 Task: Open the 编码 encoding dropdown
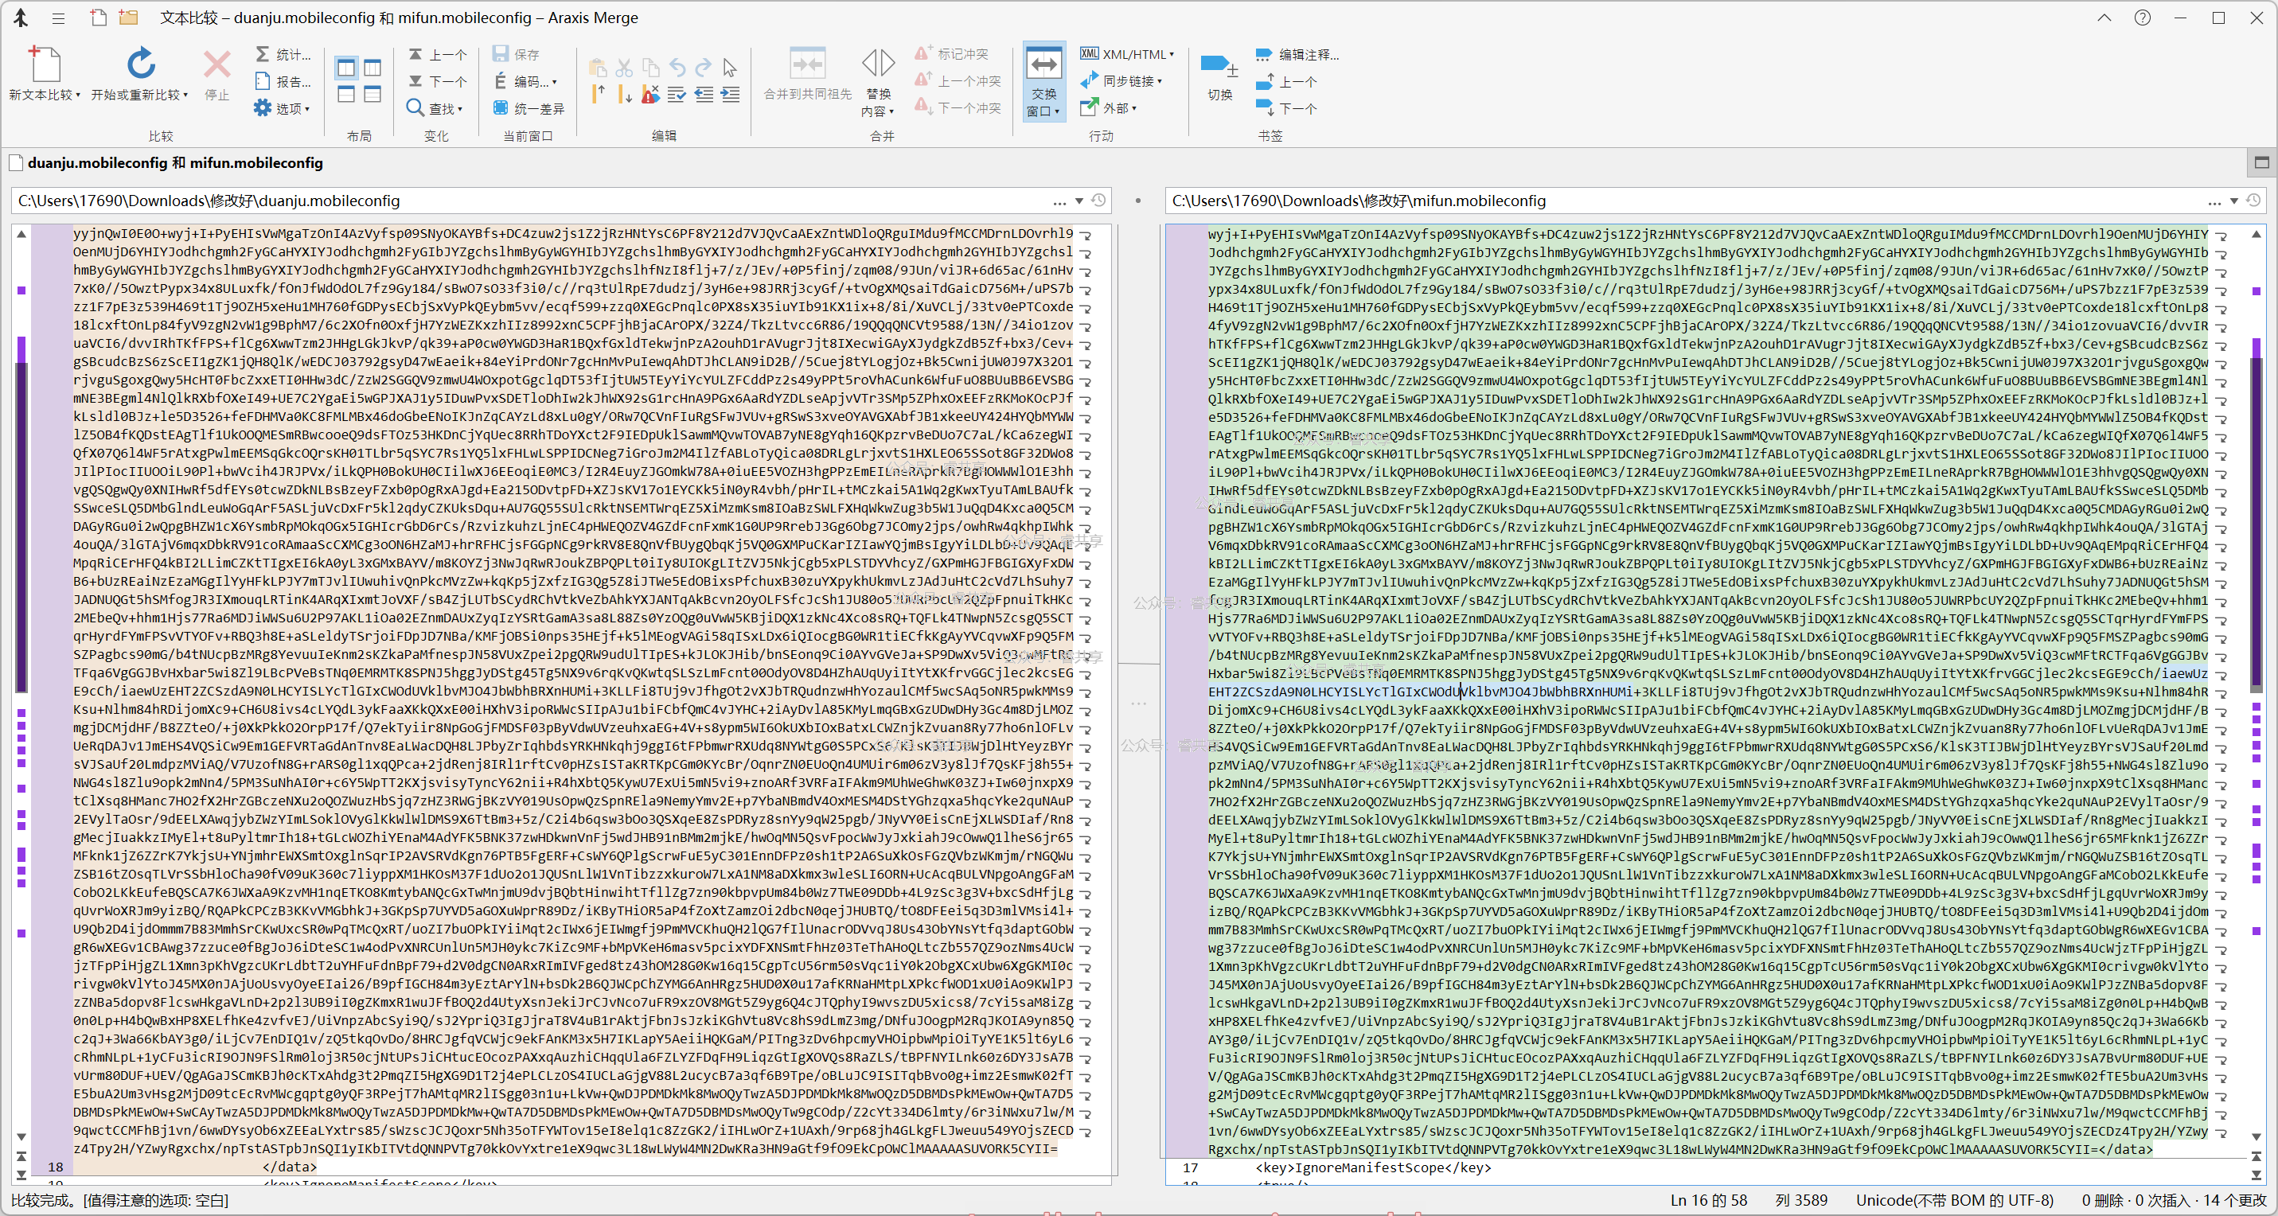pos(525,81)
